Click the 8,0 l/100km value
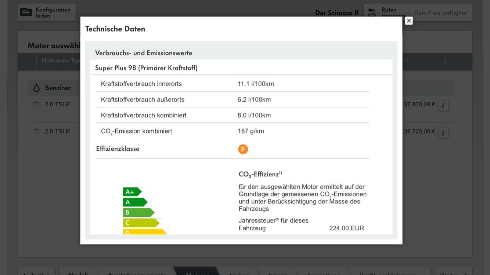 coord(254,115)
